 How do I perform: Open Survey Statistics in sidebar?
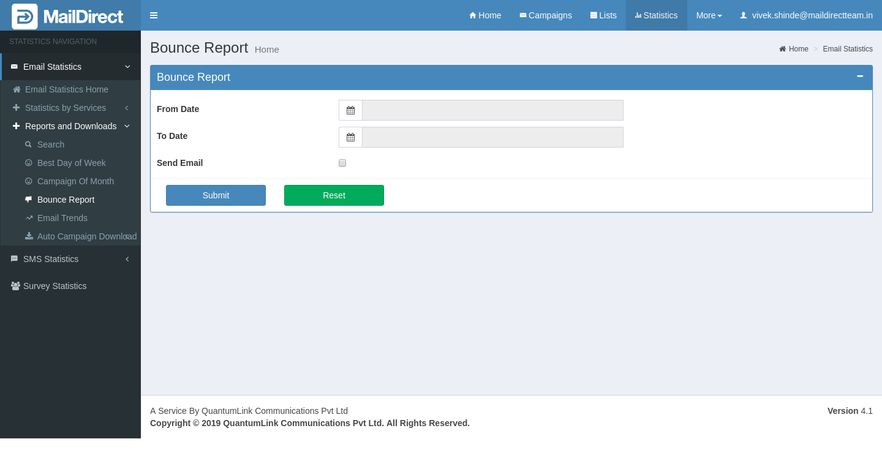coord(55,286)
